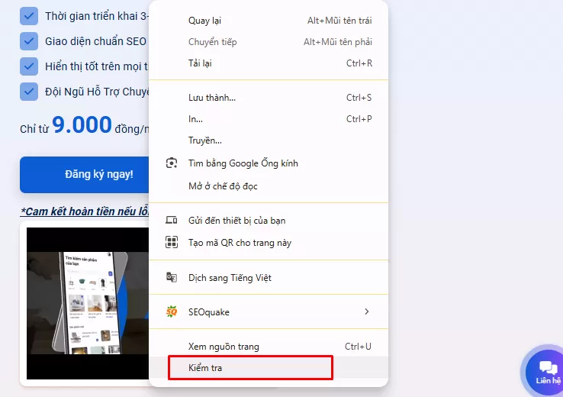Toggle the Đội Ngũ Hỗ Trợ checkbox

[x=29, y=92]
